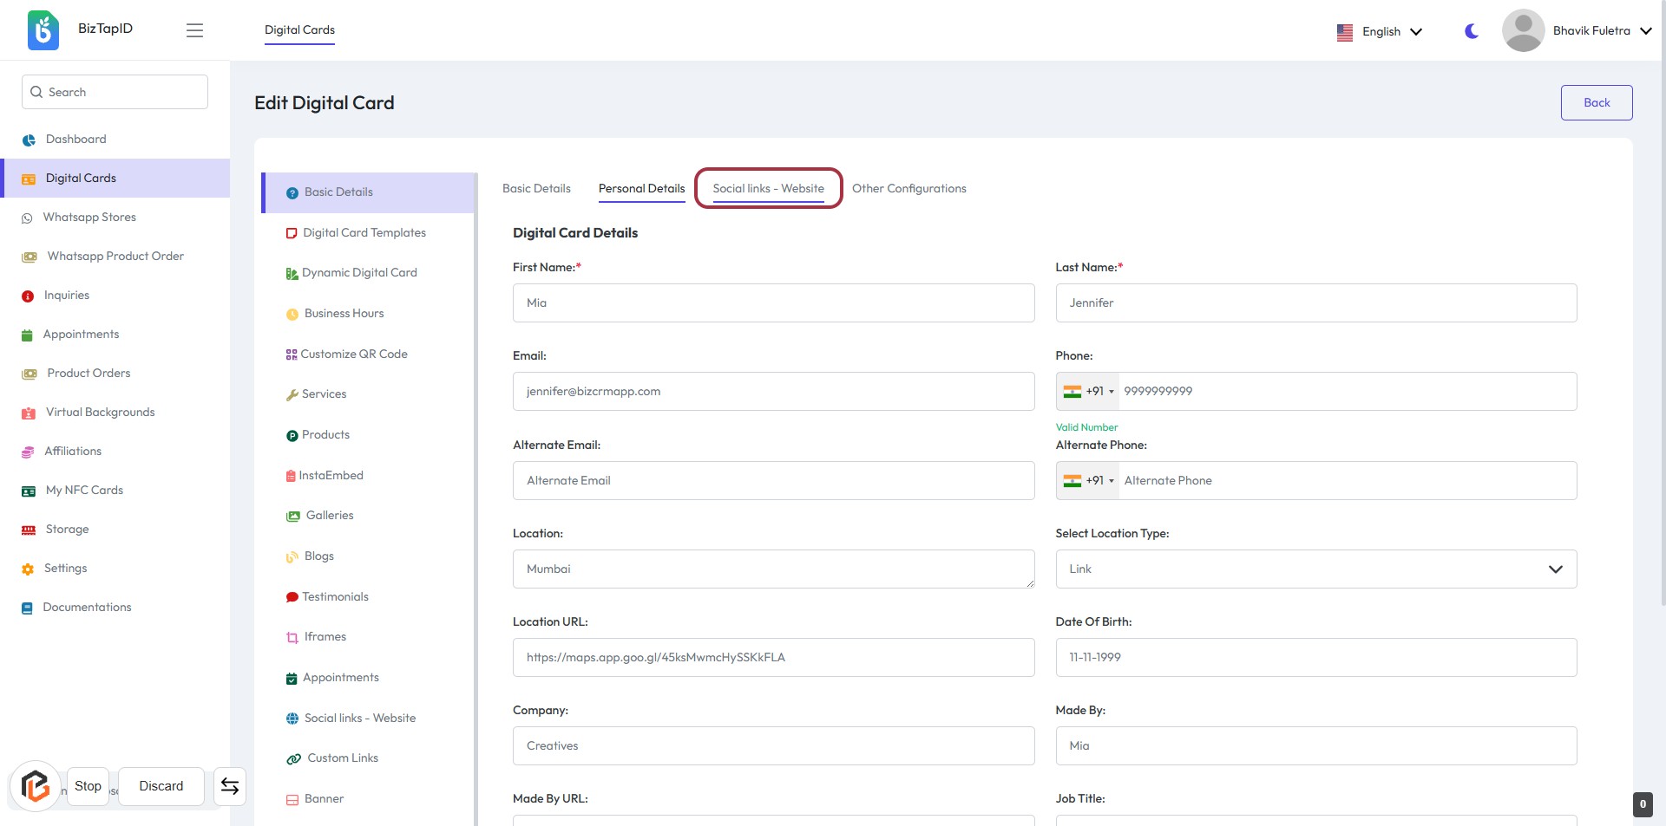Click the Galleries icon in card menu

(293, 516)
